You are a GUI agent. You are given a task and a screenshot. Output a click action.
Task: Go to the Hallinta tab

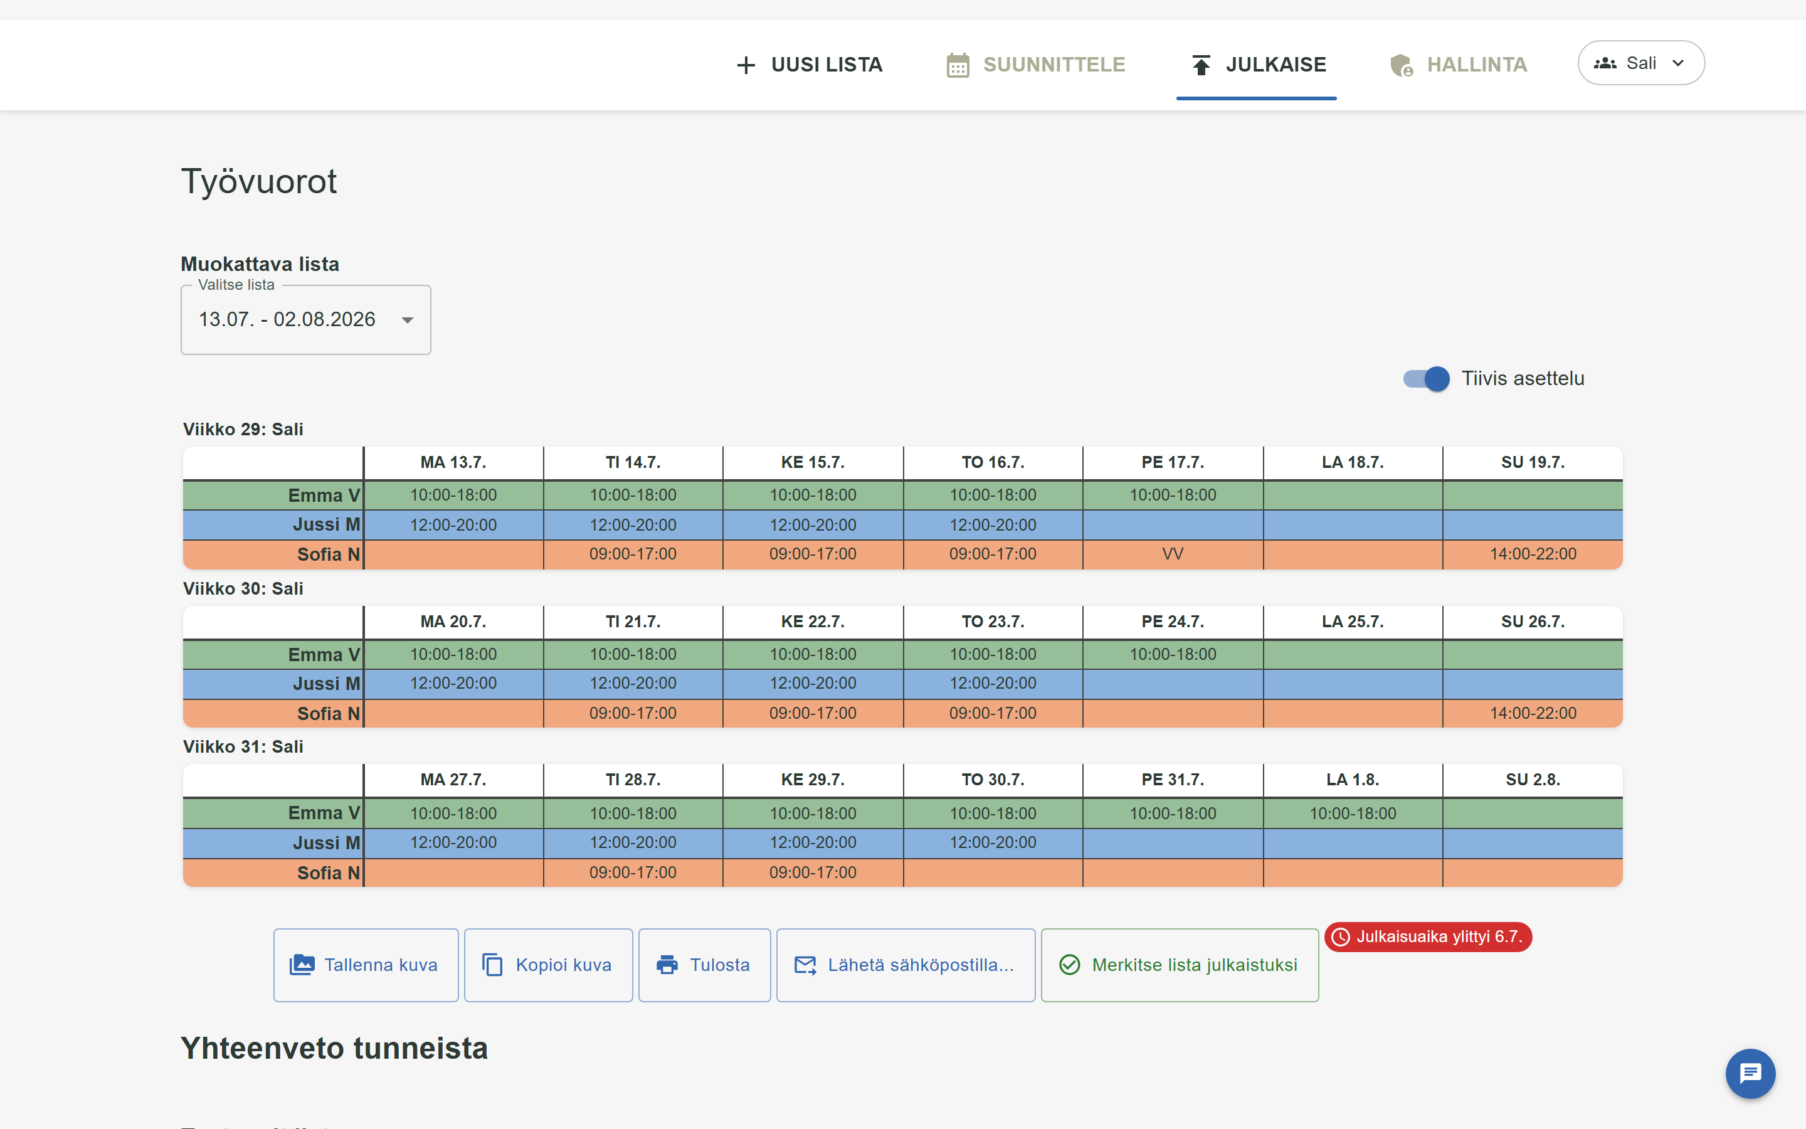point(1458,65)
